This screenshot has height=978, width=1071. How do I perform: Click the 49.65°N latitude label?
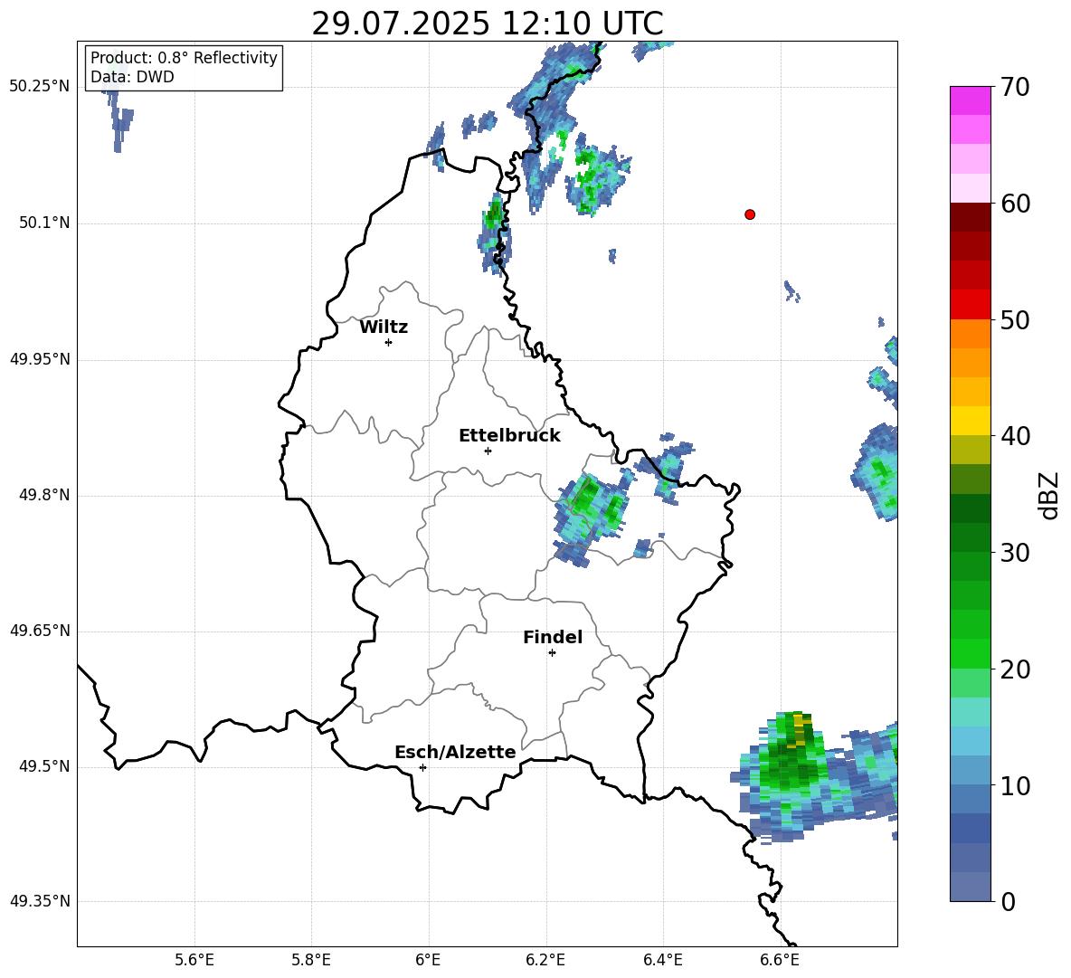[40, 631]
